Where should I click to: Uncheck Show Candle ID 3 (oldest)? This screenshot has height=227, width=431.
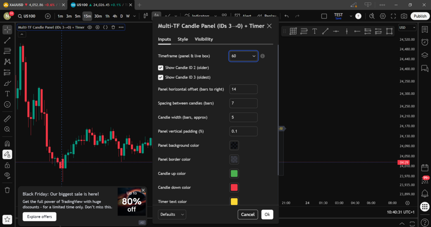(160, 77)
